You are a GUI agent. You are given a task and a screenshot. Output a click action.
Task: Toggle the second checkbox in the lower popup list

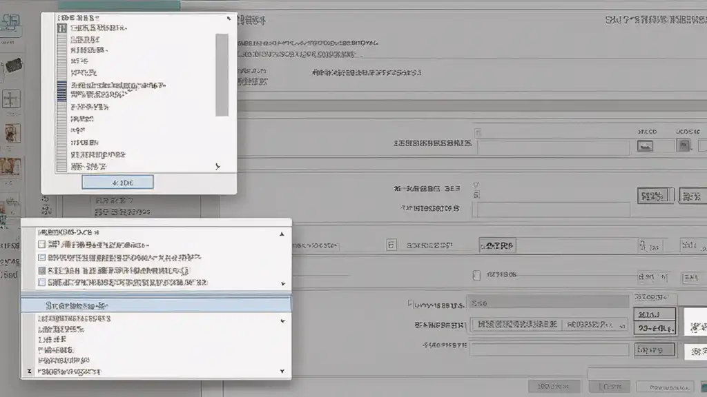click(42, 258)
